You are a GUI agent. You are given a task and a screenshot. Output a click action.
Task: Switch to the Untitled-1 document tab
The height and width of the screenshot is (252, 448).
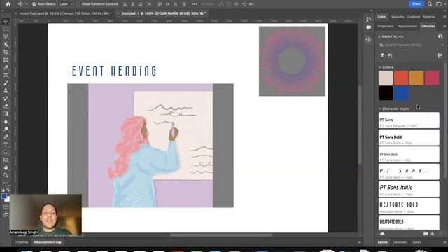pos(164,13)
